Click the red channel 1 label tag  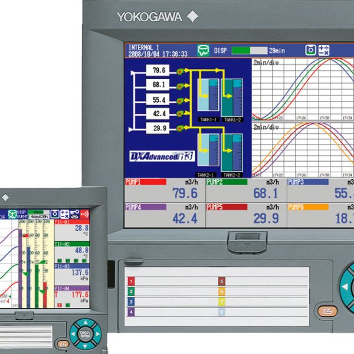(132, 281)
